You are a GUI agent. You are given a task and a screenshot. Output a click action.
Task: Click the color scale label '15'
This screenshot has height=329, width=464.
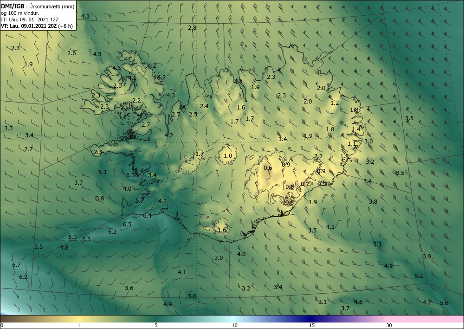pos(312,325)
